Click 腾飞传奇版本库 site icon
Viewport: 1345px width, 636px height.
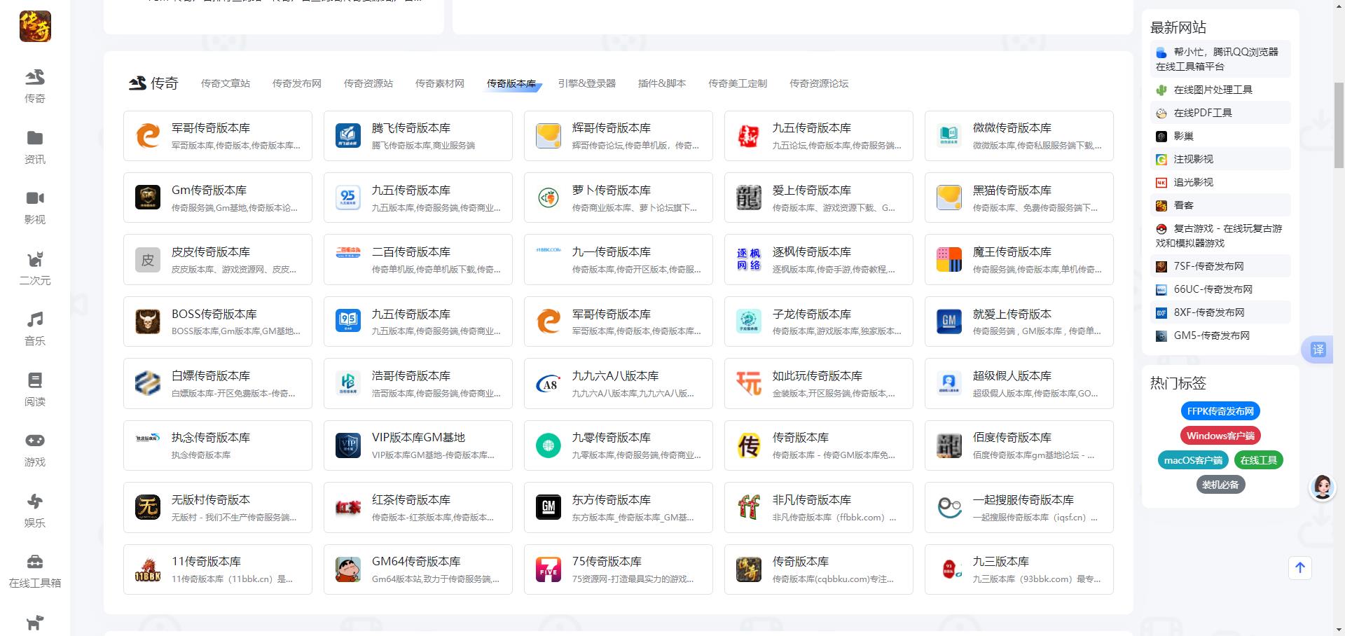[x=348, y=135]
